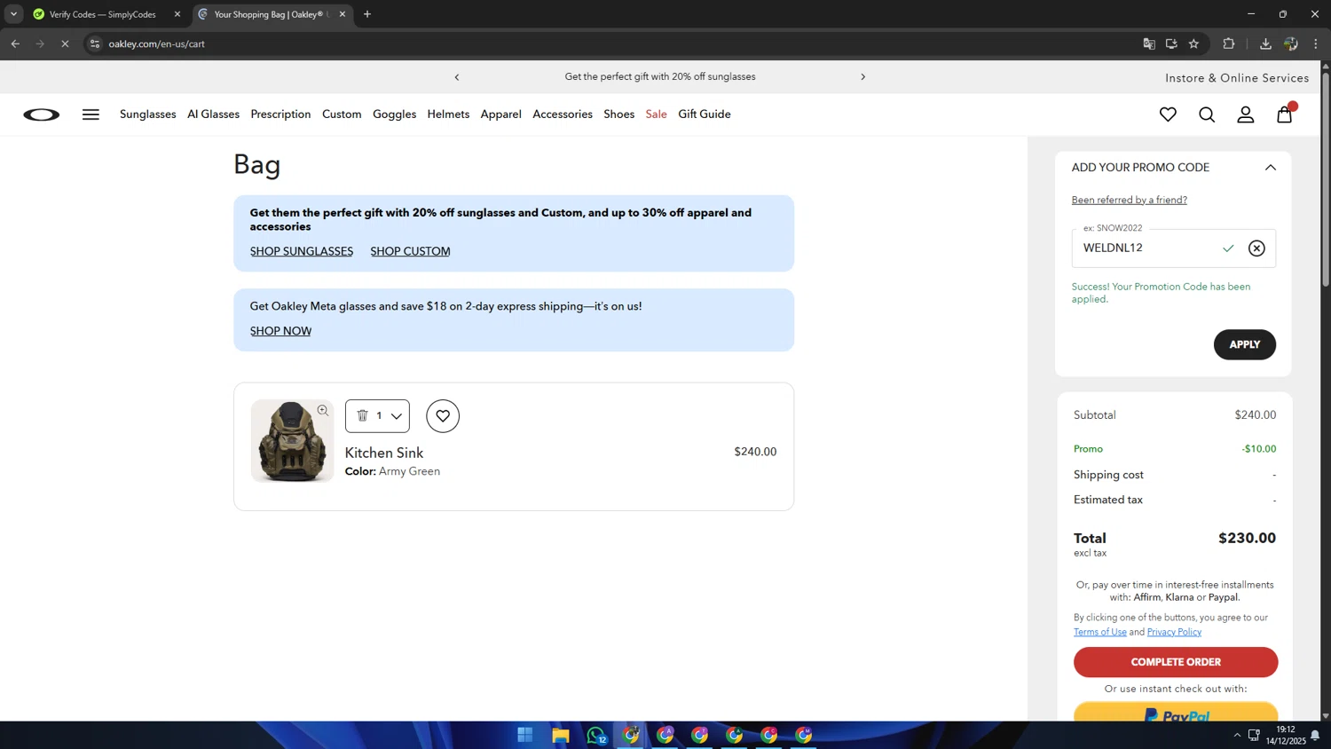This screenshot has height=749, width=1331.
Task: Open the Kitchen Sink backpack thumbnail
Action: [292, 441]
